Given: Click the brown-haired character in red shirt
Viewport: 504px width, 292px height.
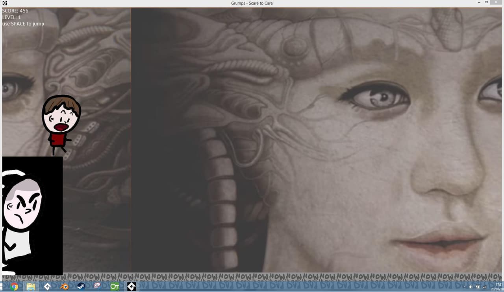Looking at the screenshot, I should [x=61, y=124].
